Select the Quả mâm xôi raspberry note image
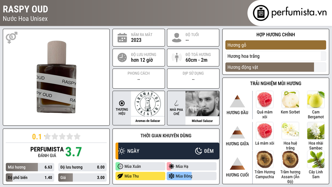 pos(265,100)
